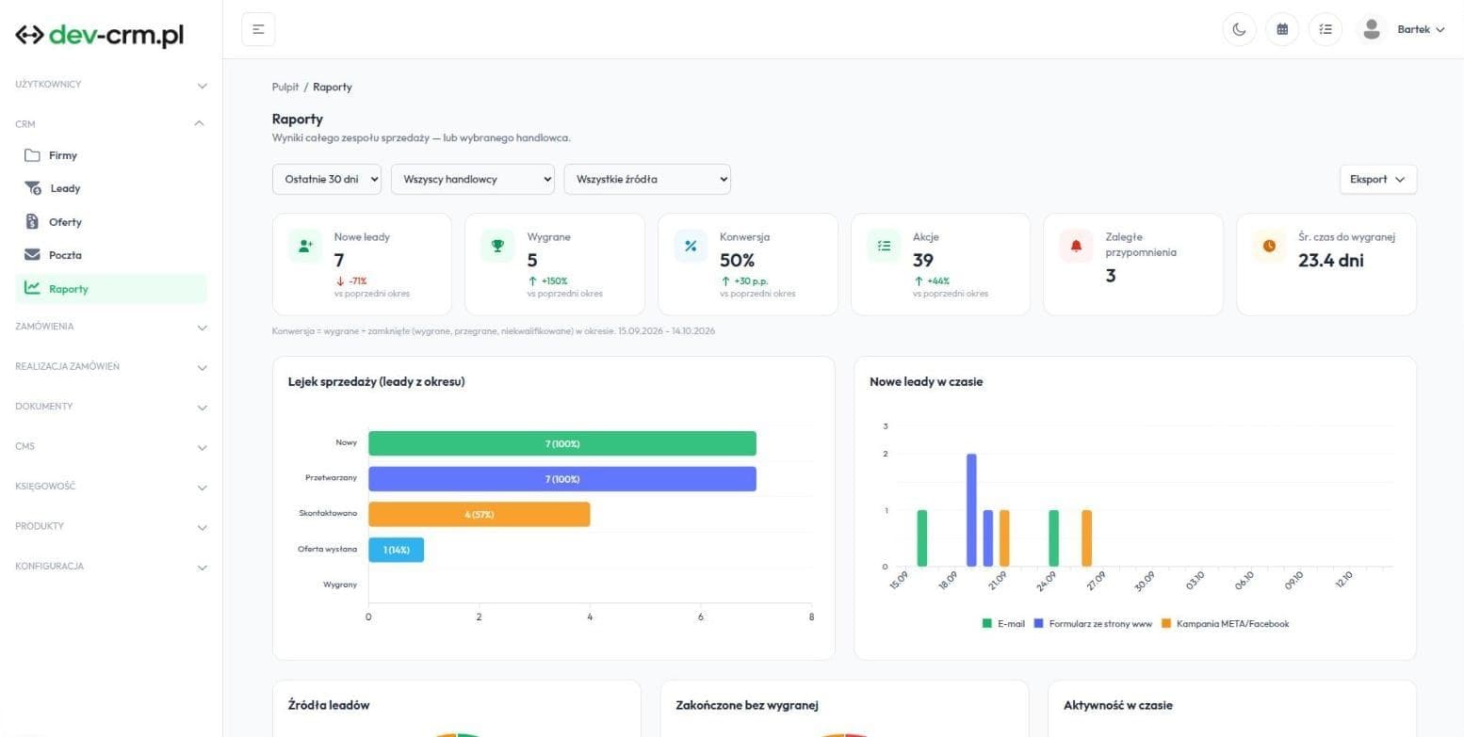Expand the ZAMÓWIENIA sidebar section
This screenshot has width=1464, height=737.
[111, 327]
